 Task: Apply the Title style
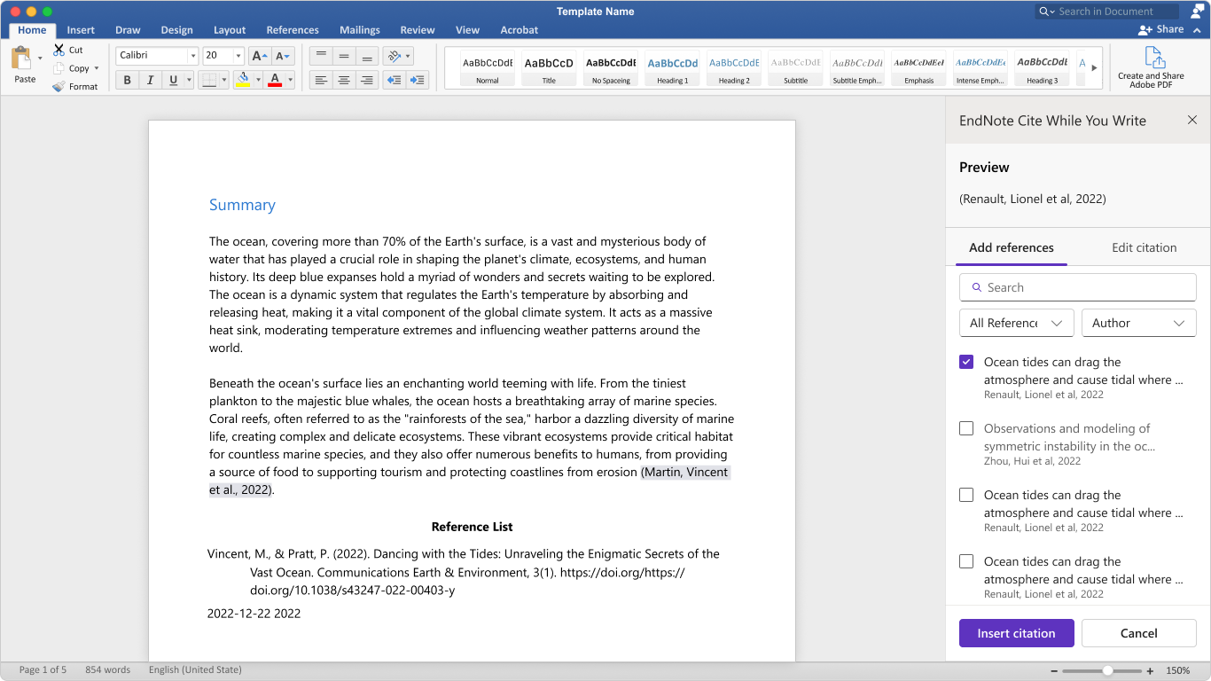click(549, 68)
